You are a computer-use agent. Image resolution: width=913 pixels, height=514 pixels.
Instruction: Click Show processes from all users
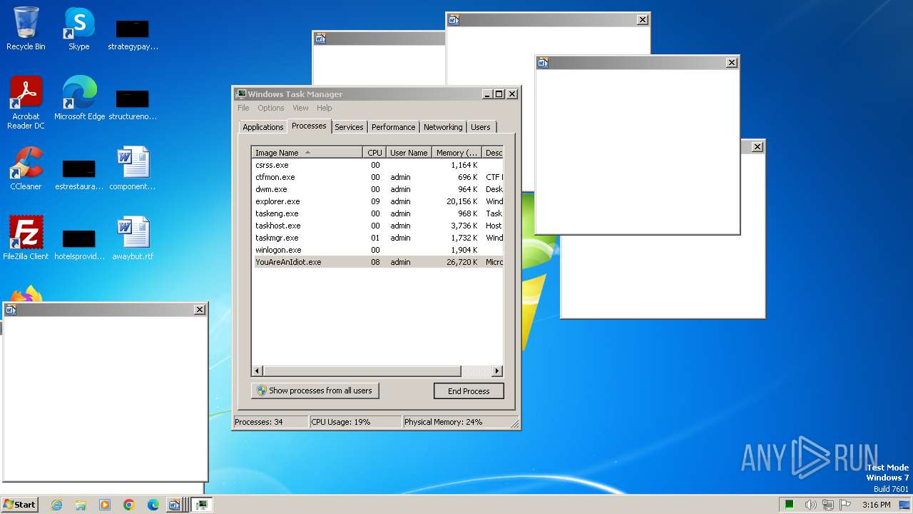[315, 390]
